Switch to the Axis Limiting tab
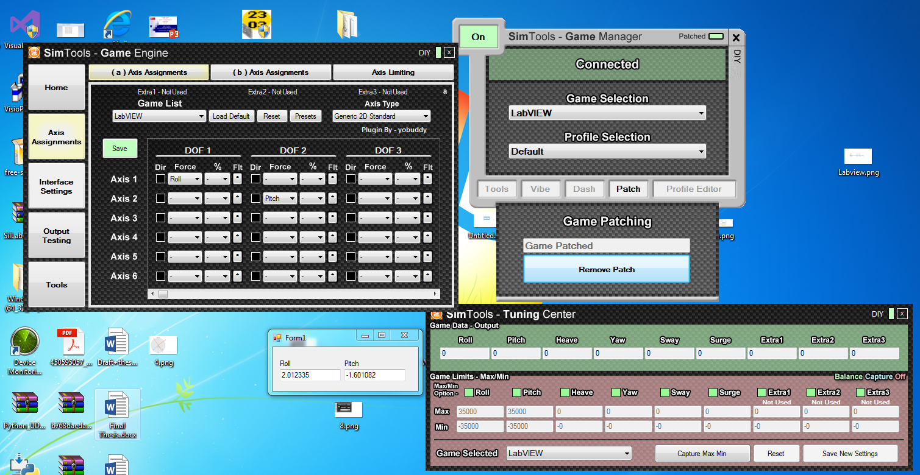The image size is (920, 475). click(393, 72)
